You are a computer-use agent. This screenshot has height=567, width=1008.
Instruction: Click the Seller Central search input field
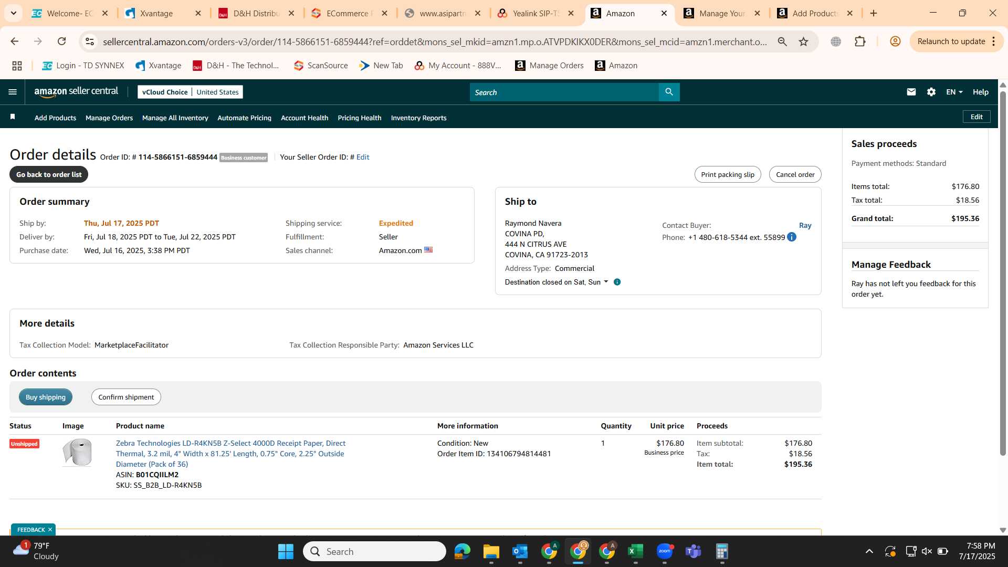coord(564,92)
